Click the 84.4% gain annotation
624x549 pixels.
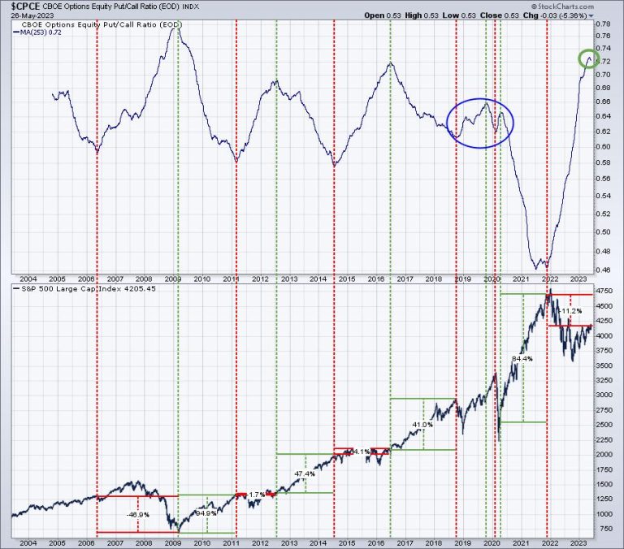pyautogui.click(x=522, y=357)
